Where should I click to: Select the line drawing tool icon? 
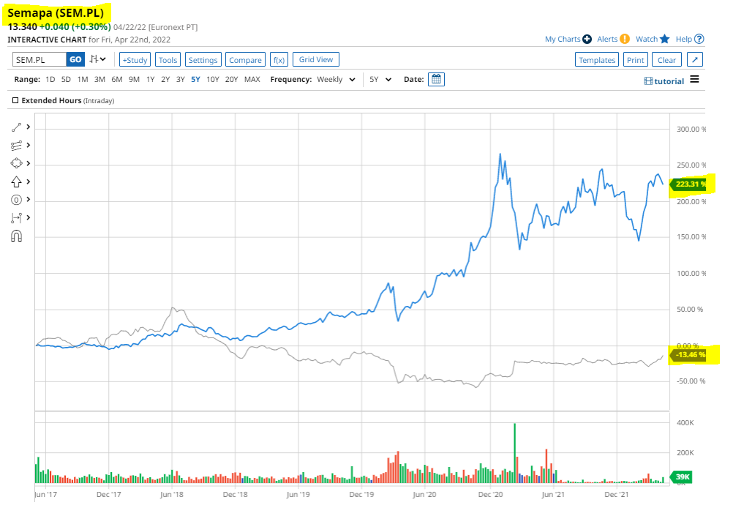click(x=16, y=127)
